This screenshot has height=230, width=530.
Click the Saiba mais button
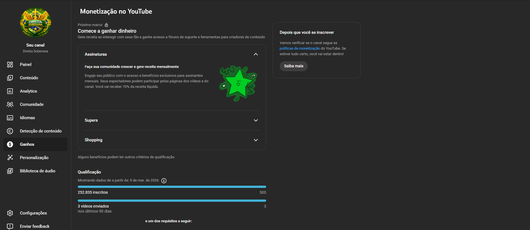coord(293,66)
